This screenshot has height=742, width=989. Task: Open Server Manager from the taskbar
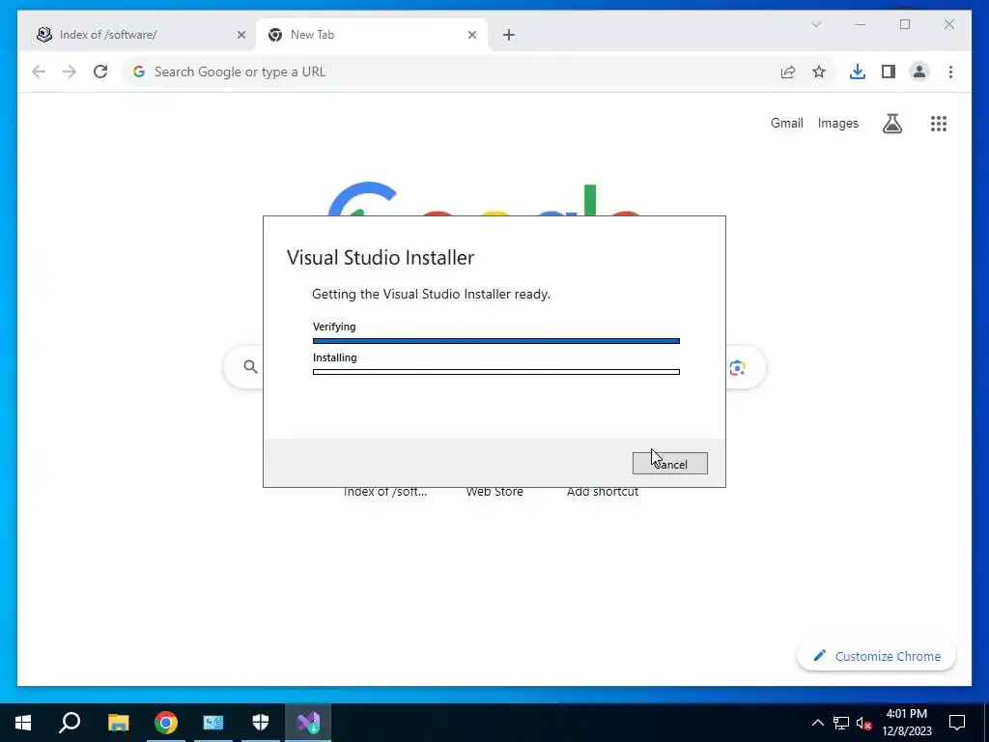pos(213,723)
